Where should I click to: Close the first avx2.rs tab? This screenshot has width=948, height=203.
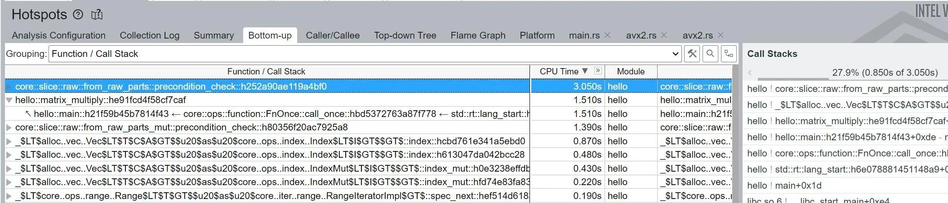coord(664,35)
